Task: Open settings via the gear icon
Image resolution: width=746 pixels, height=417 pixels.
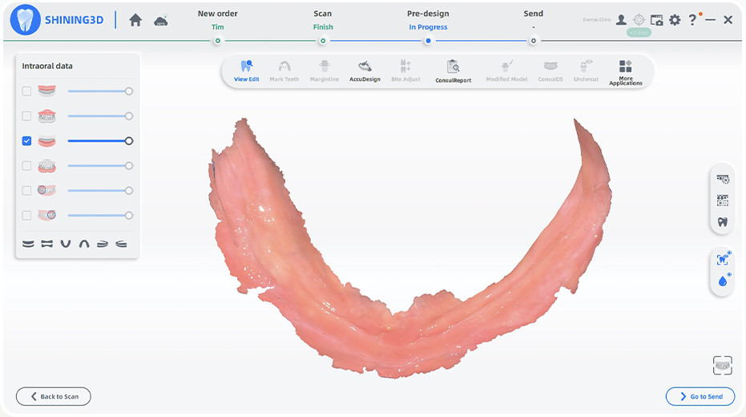Action: coord(675,20)
